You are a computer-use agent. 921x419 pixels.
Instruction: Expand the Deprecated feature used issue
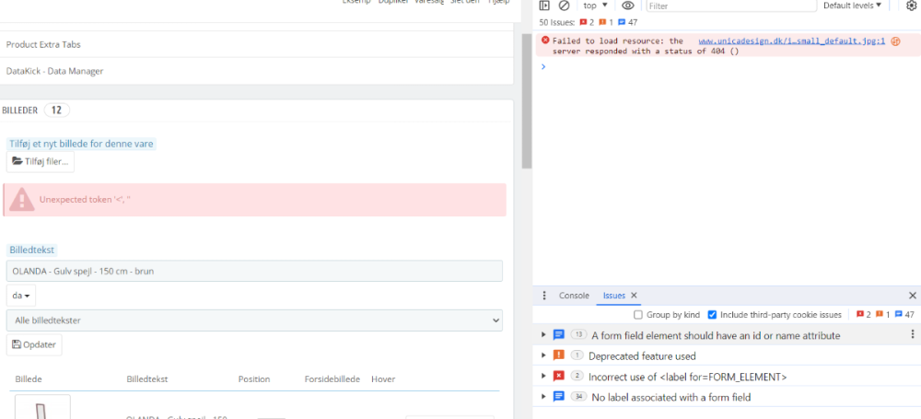tap(544, 356)
